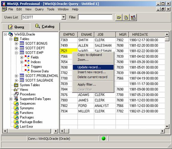Switch to the Query tab
This screenshot has width=172, height=149.
coord(16,27)
